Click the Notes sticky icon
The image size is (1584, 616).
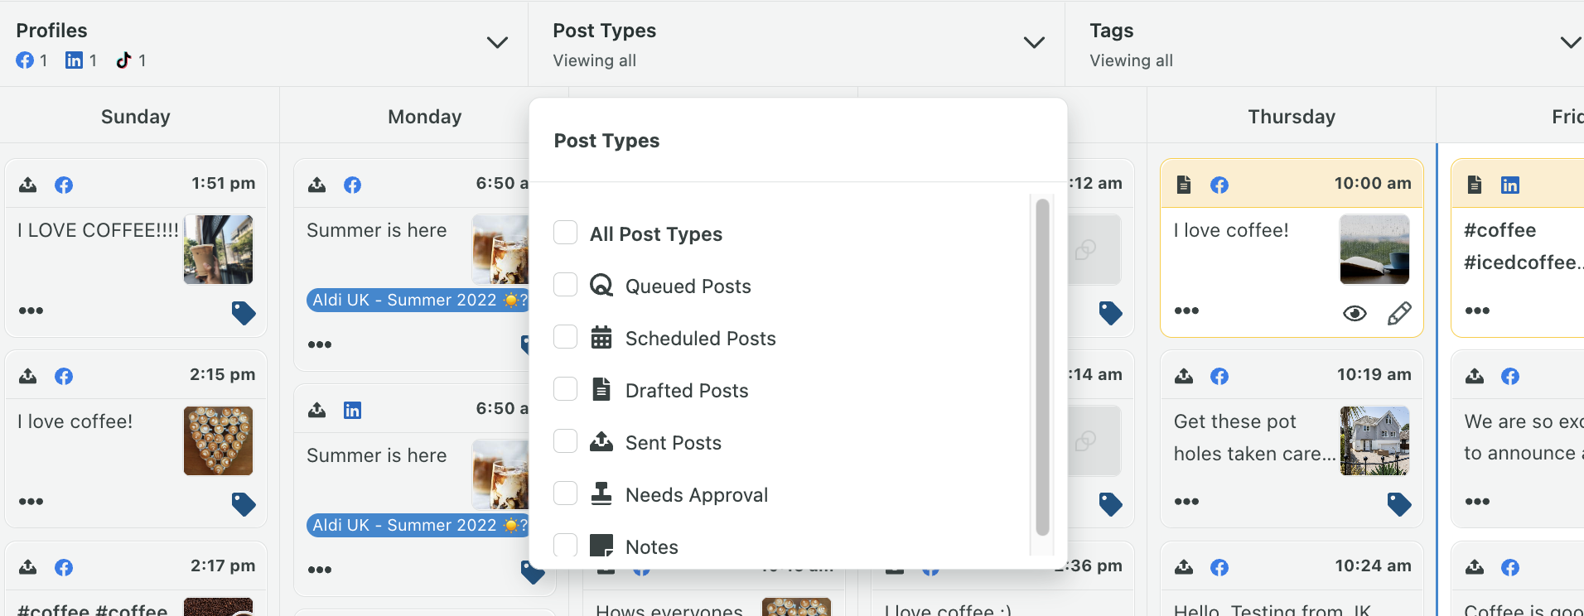[601, 546]
